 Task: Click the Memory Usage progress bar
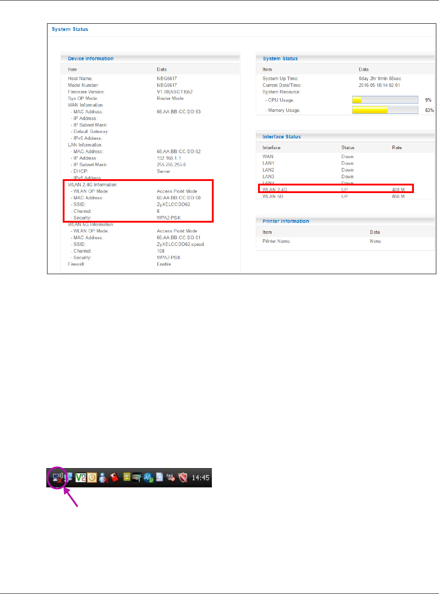click(x=385, y=110)
